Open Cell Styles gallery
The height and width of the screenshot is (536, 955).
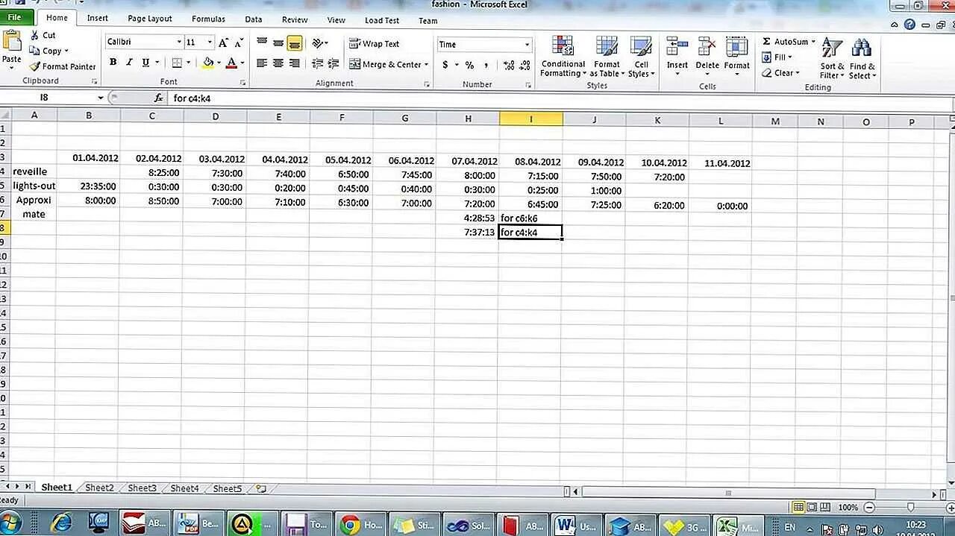(x=641, y=56)
